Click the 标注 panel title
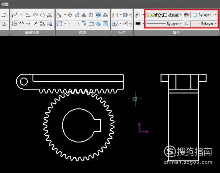 (x=122, y=33)
